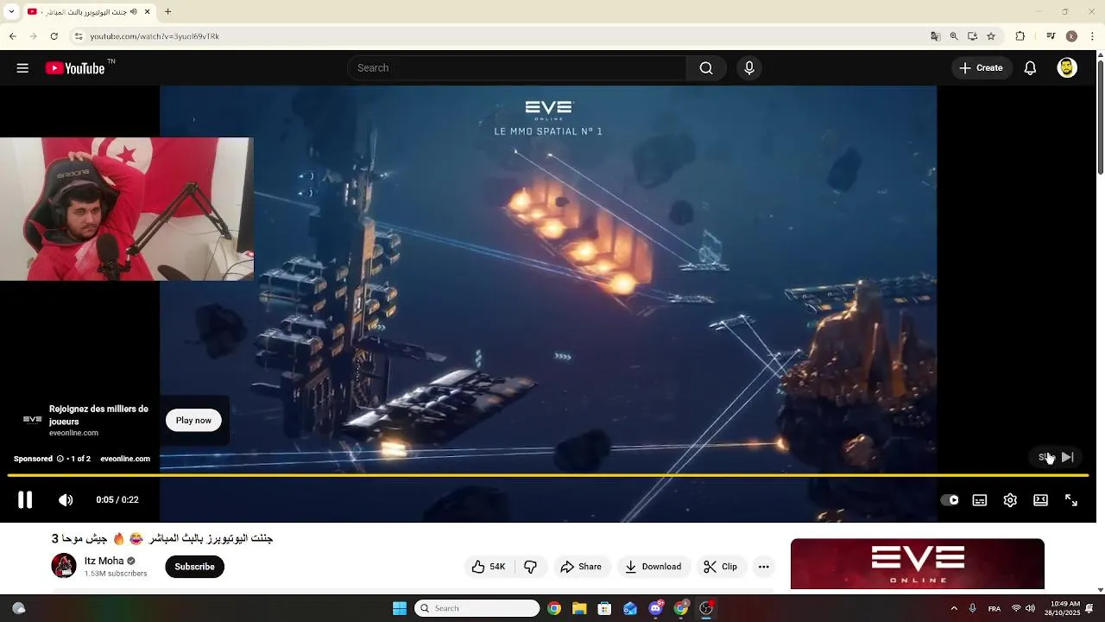Share the video

tap(580, 567)
